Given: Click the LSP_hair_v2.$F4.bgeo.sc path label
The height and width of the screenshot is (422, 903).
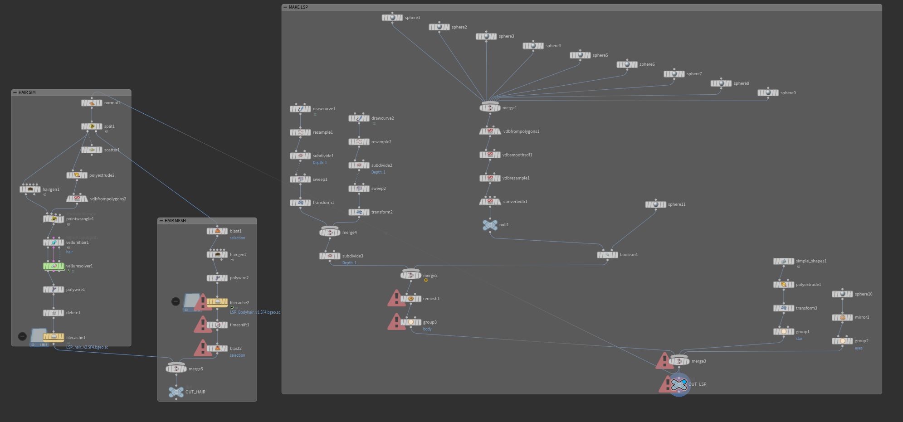Looking at the screenshot, I should click(x=87, y=347).
